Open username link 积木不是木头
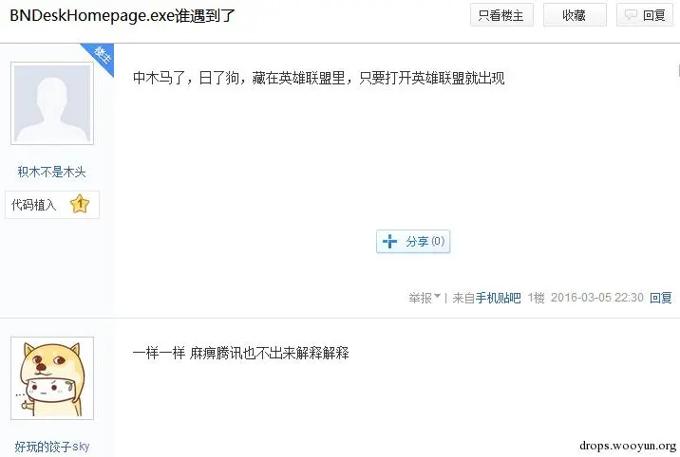Viewport: 680px width, 457px height. pos(51,172)
